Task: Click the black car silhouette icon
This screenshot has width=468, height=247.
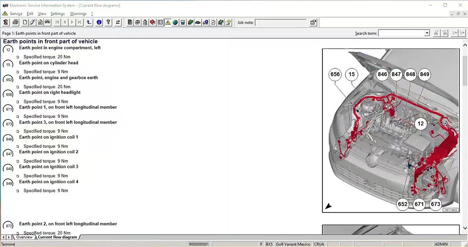Action: pyautogui.click(x=198, y=22)
